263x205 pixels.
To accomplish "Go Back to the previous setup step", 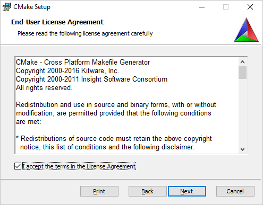I will click(x=147, y=191).
